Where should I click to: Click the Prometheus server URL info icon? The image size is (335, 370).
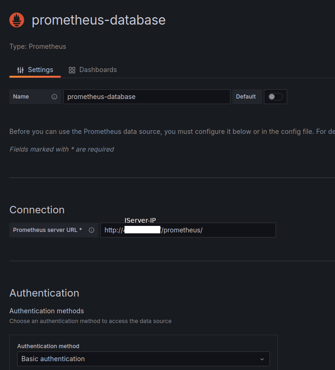coord(92,230)
